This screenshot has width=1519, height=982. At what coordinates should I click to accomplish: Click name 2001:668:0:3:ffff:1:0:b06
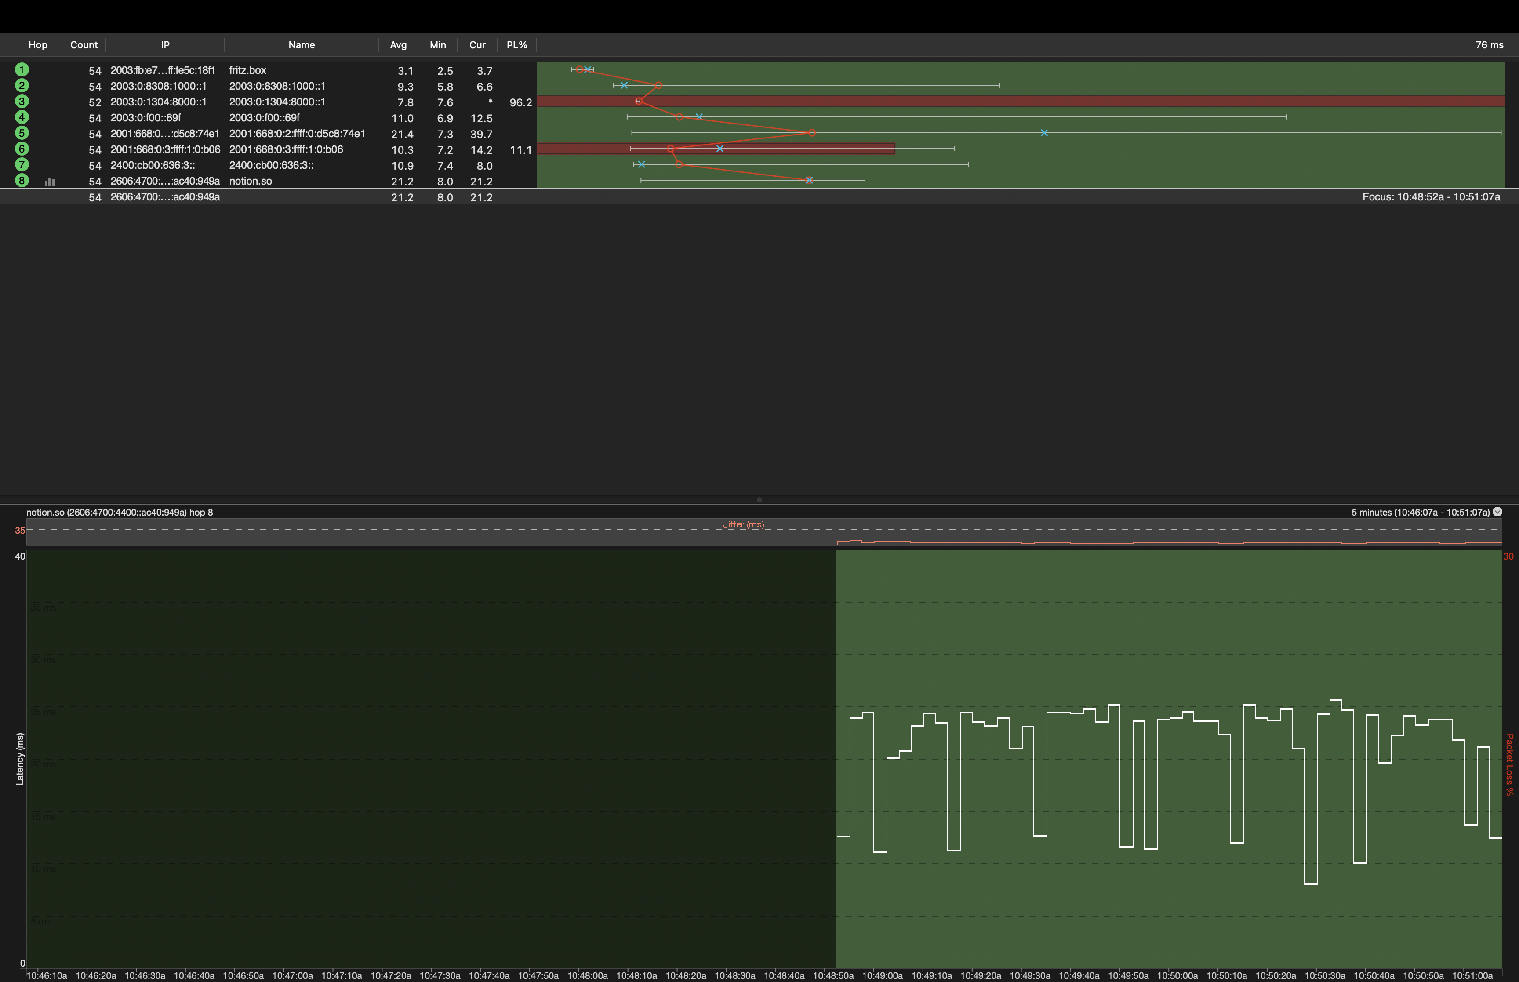point(286,149)
